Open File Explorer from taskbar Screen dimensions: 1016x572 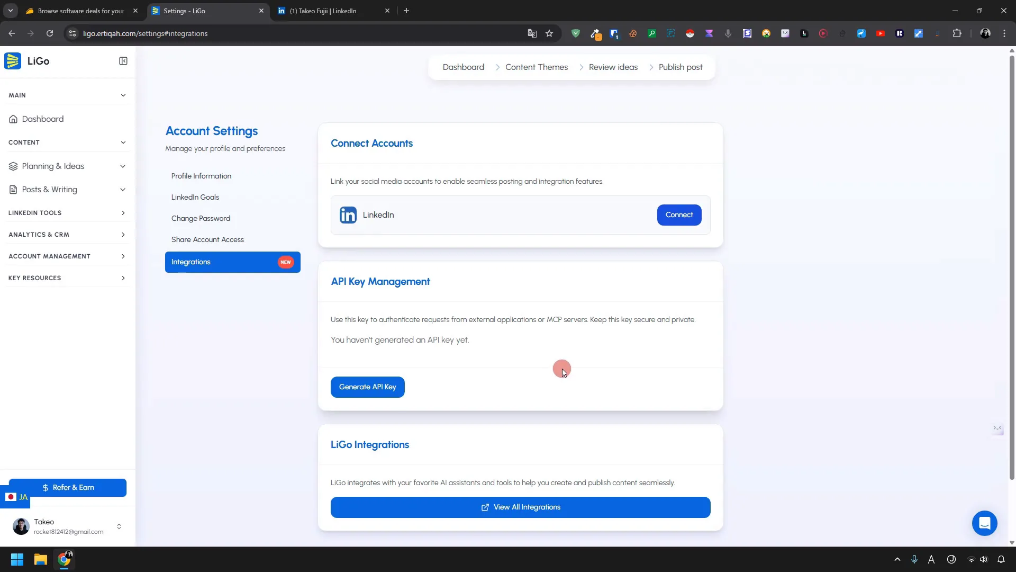(41, 559)
